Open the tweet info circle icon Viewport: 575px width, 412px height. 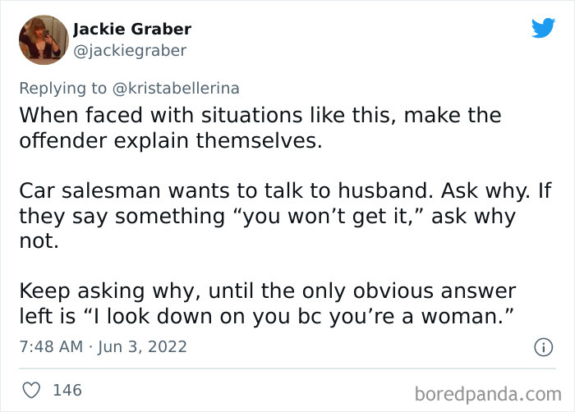tap(543, 347)
